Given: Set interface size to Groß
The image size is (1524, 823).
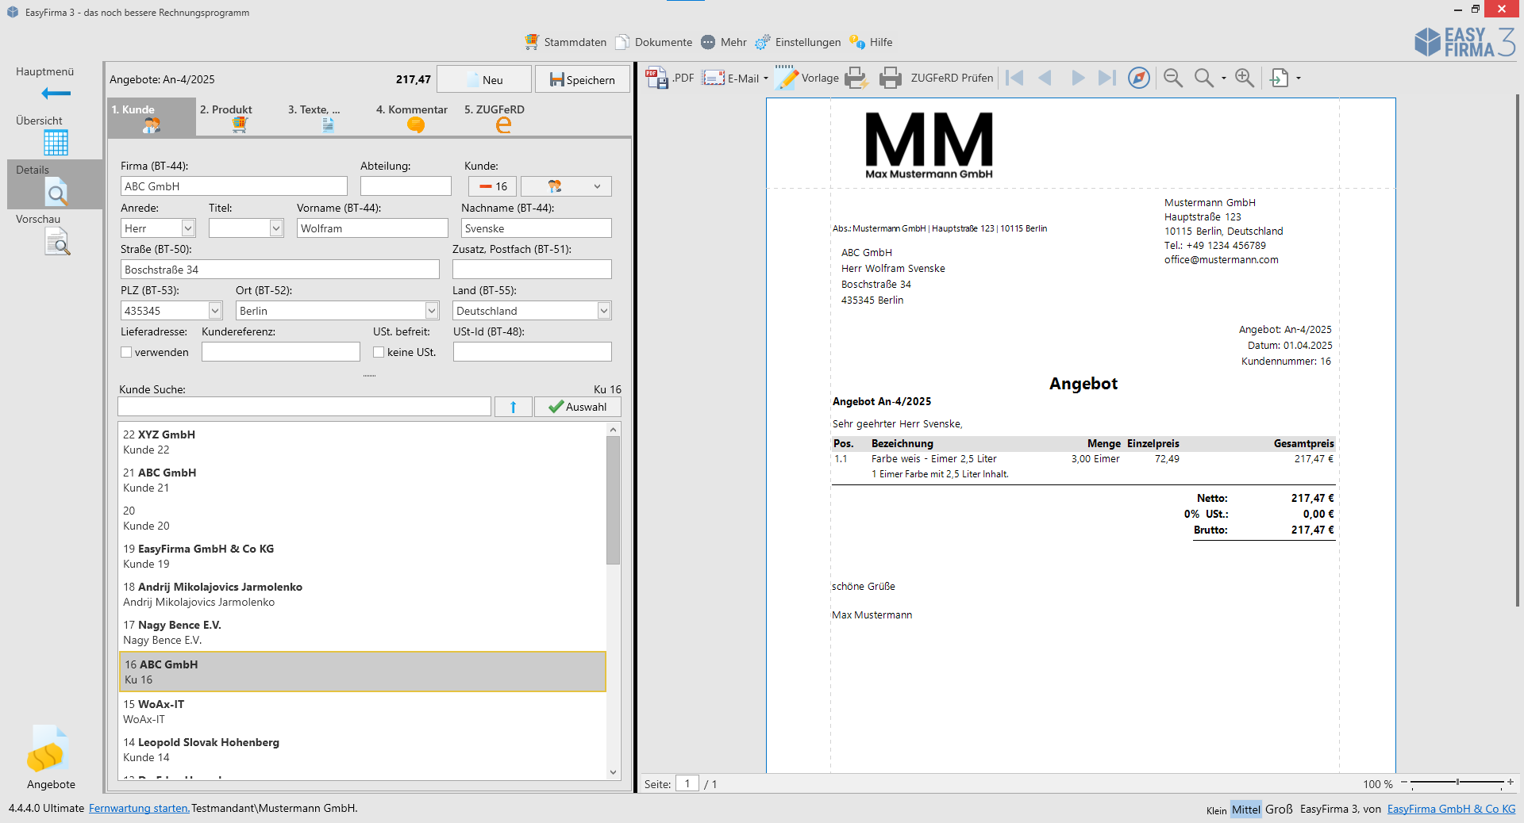Looking at the screenshot, I should click(1279, 809).
